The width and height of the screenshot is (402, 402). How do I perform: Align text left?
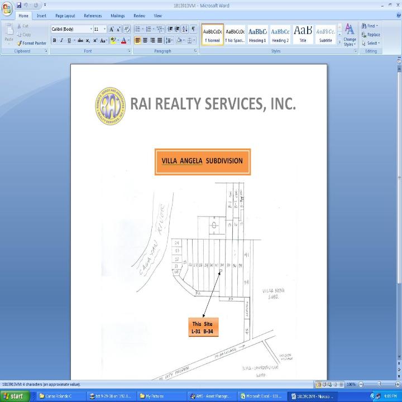(x=138, y=41)
